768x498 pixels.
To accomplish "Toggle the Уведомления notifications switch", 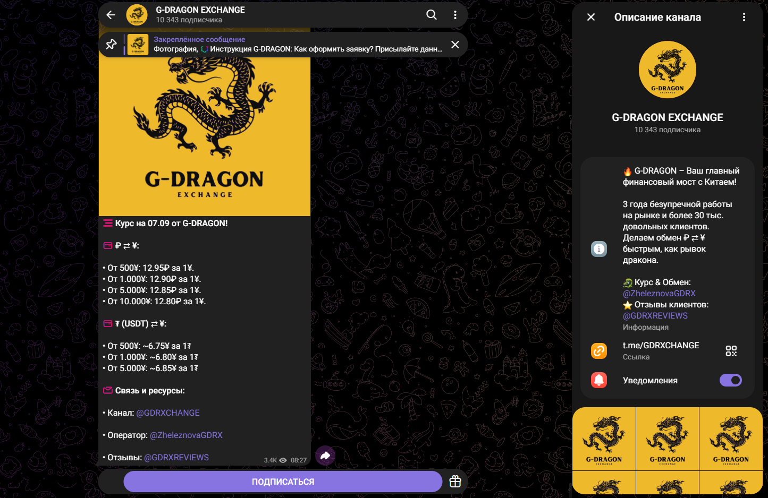I will [x=731, y=380].
